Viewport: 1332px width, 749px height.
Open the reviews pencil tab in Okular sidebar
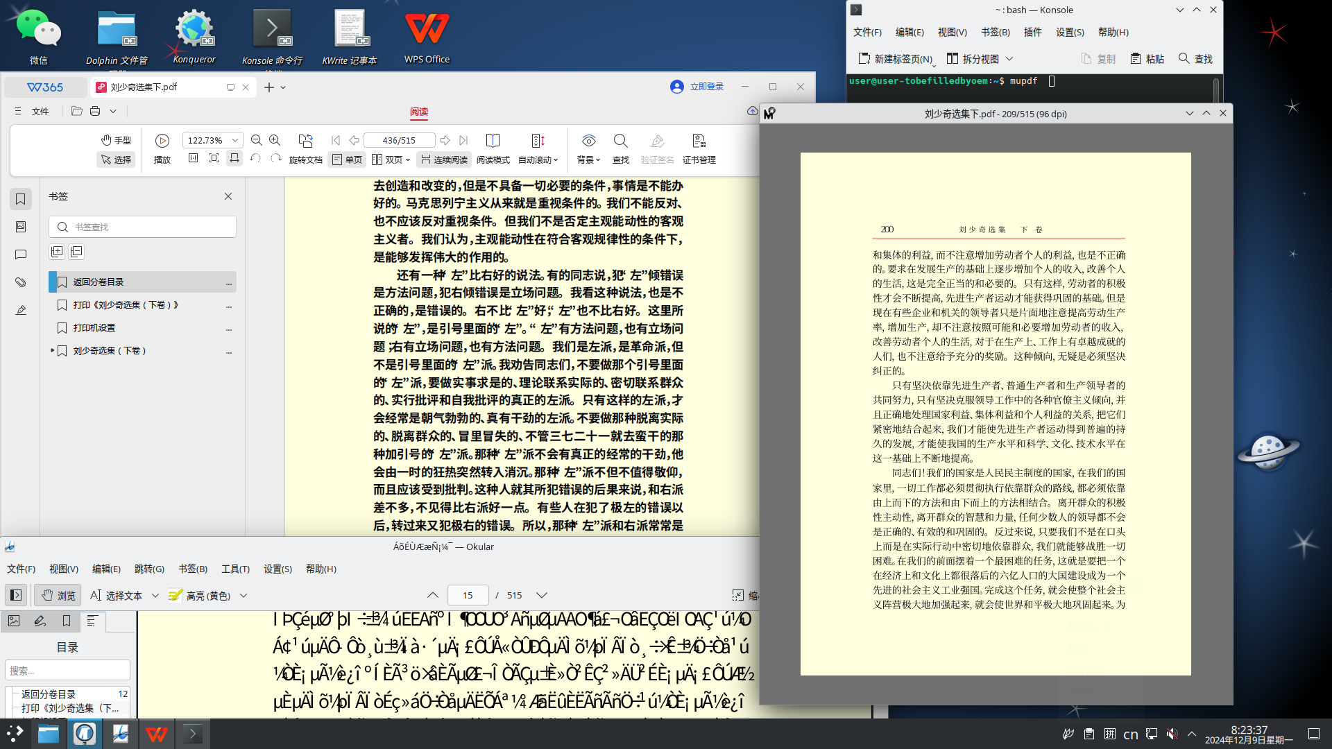40,621
